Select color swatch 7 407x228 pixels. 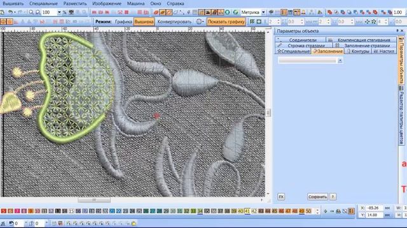click(17, 211)
